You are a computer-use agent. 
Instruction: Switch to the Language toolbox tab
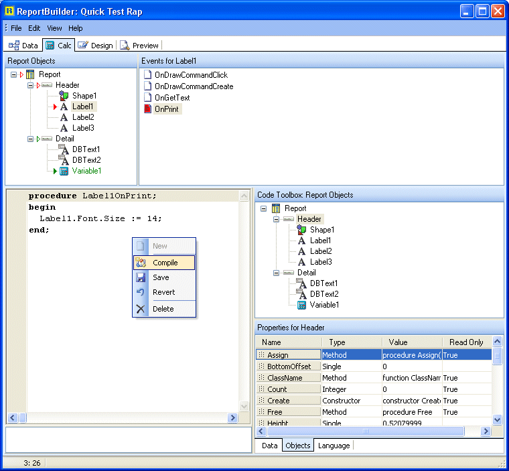334,446
